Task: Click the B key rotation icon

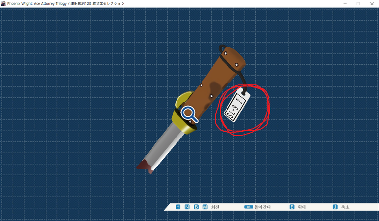Action: tap(196, 207)
